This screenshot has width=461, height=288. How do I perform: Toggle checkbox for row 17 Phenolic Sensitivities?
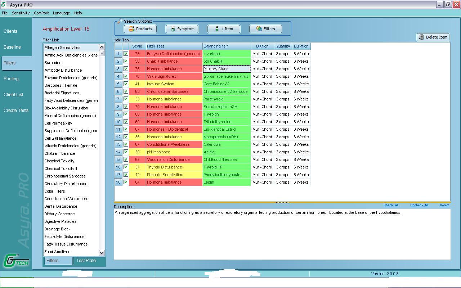(126, 175)
